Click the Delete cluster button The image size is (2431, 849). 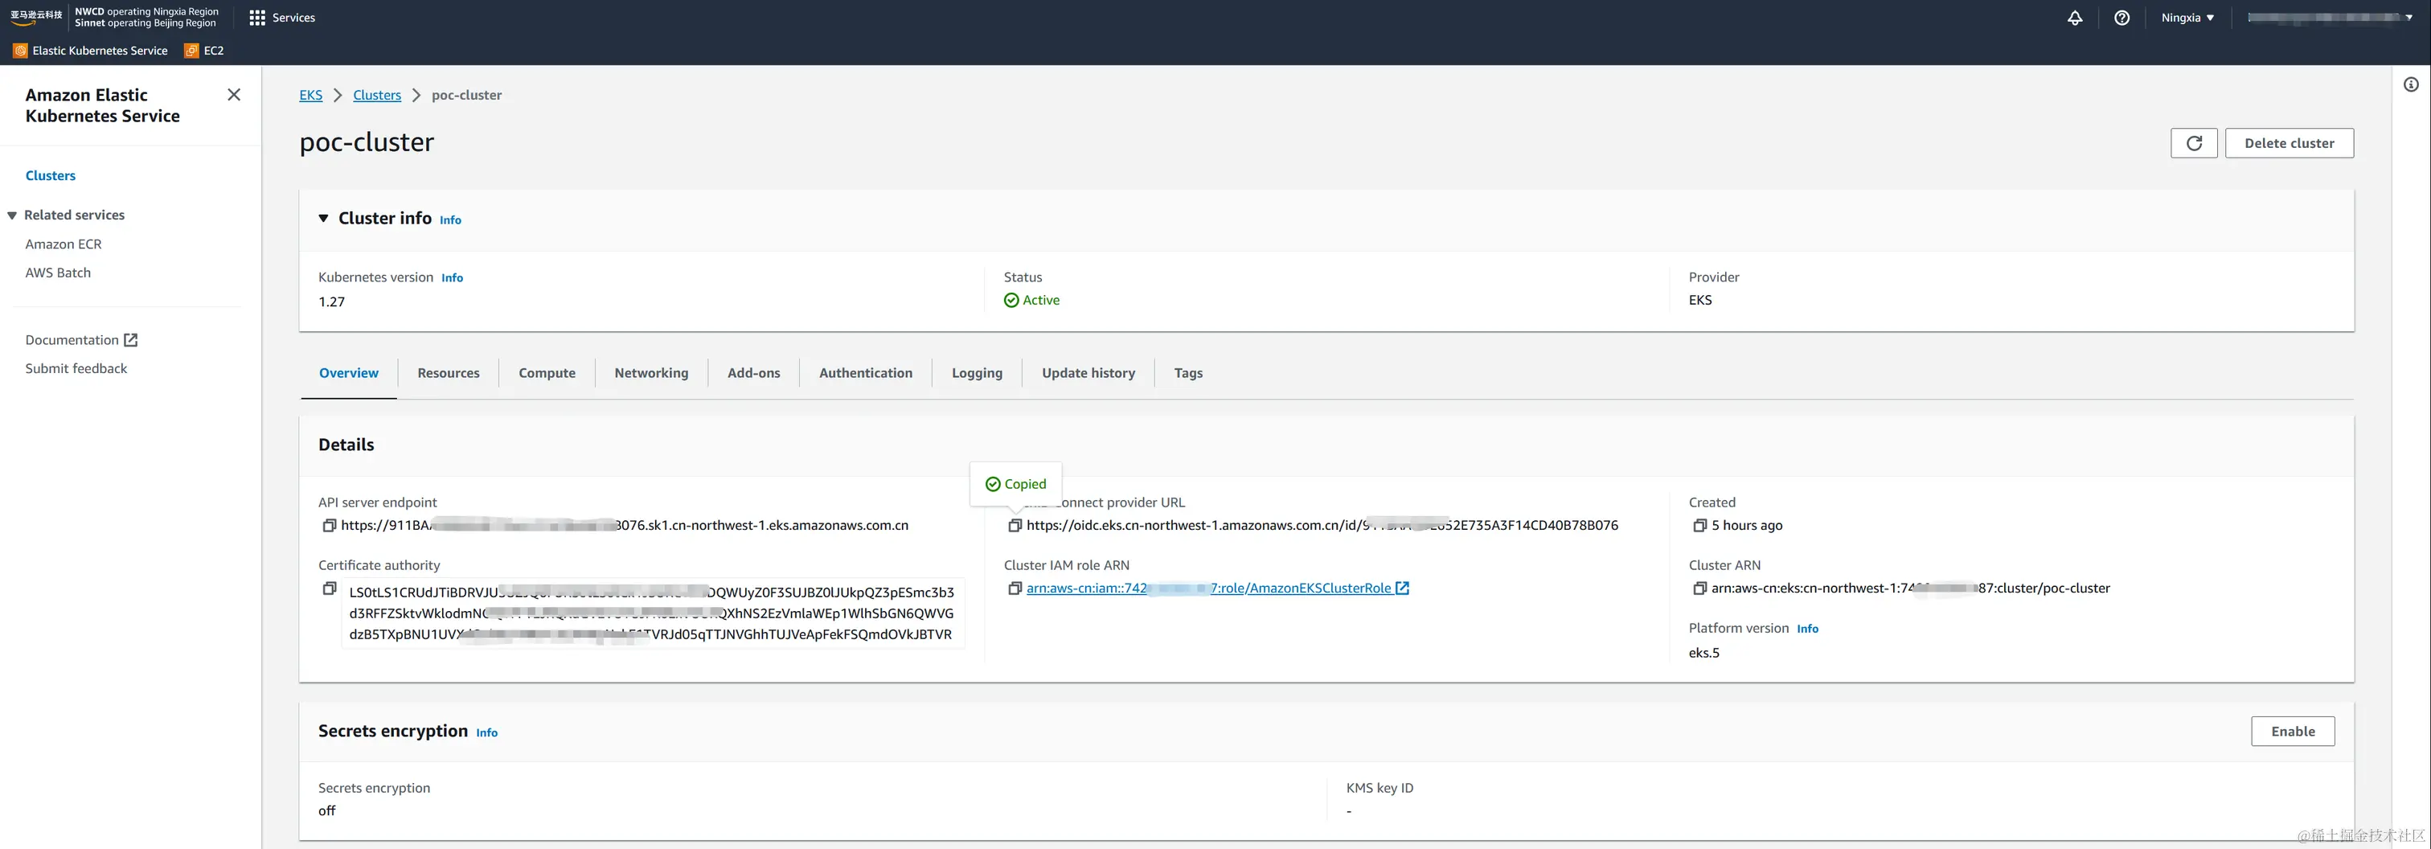tap(2289, 143)
